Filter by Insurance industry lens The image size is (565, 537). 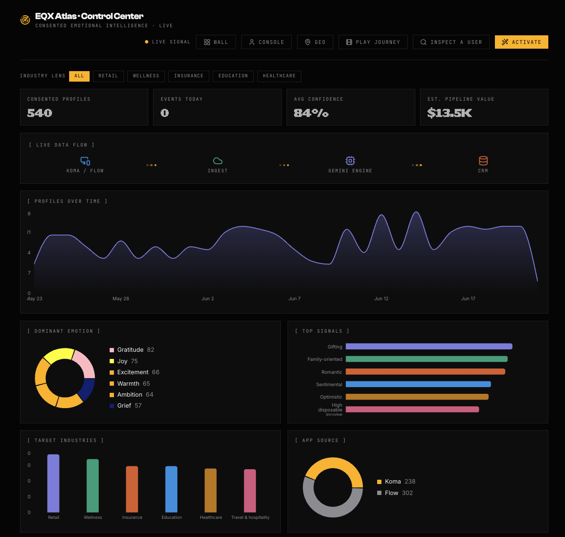click(x=189, y=76)
